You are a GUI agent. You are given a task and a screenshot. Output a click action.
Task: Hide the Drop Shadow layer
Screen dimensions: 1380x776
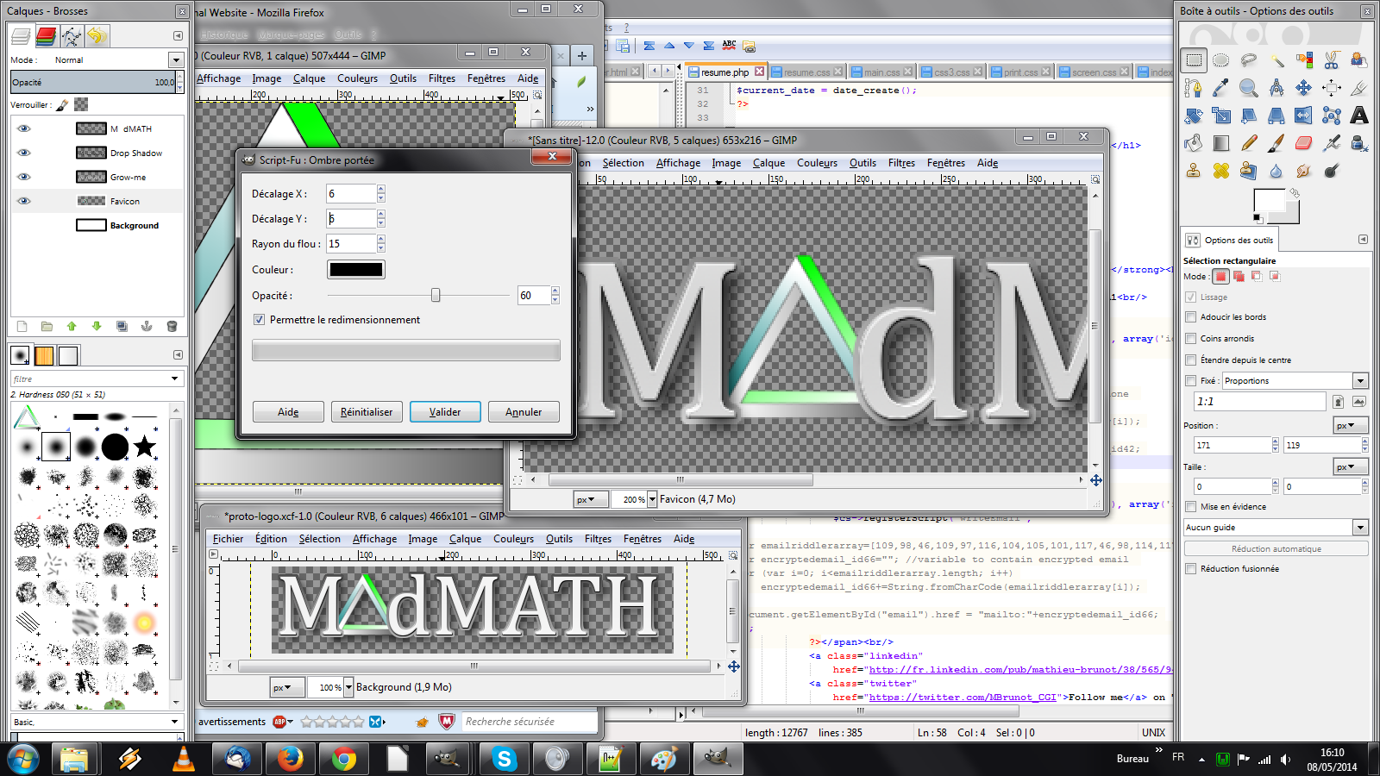click(x=24, y=153)
